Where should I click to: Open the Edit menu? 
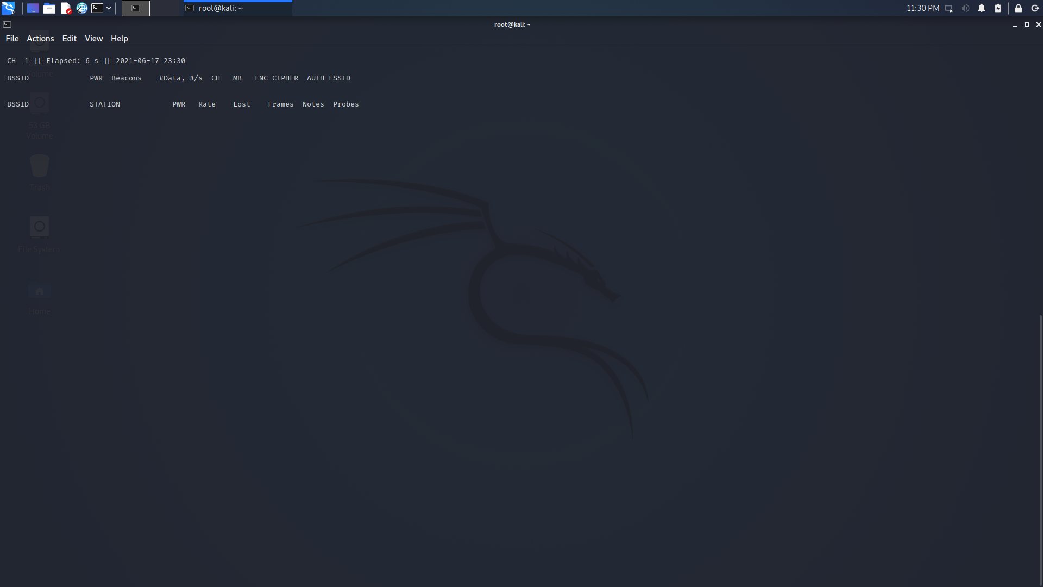(69, 39)
